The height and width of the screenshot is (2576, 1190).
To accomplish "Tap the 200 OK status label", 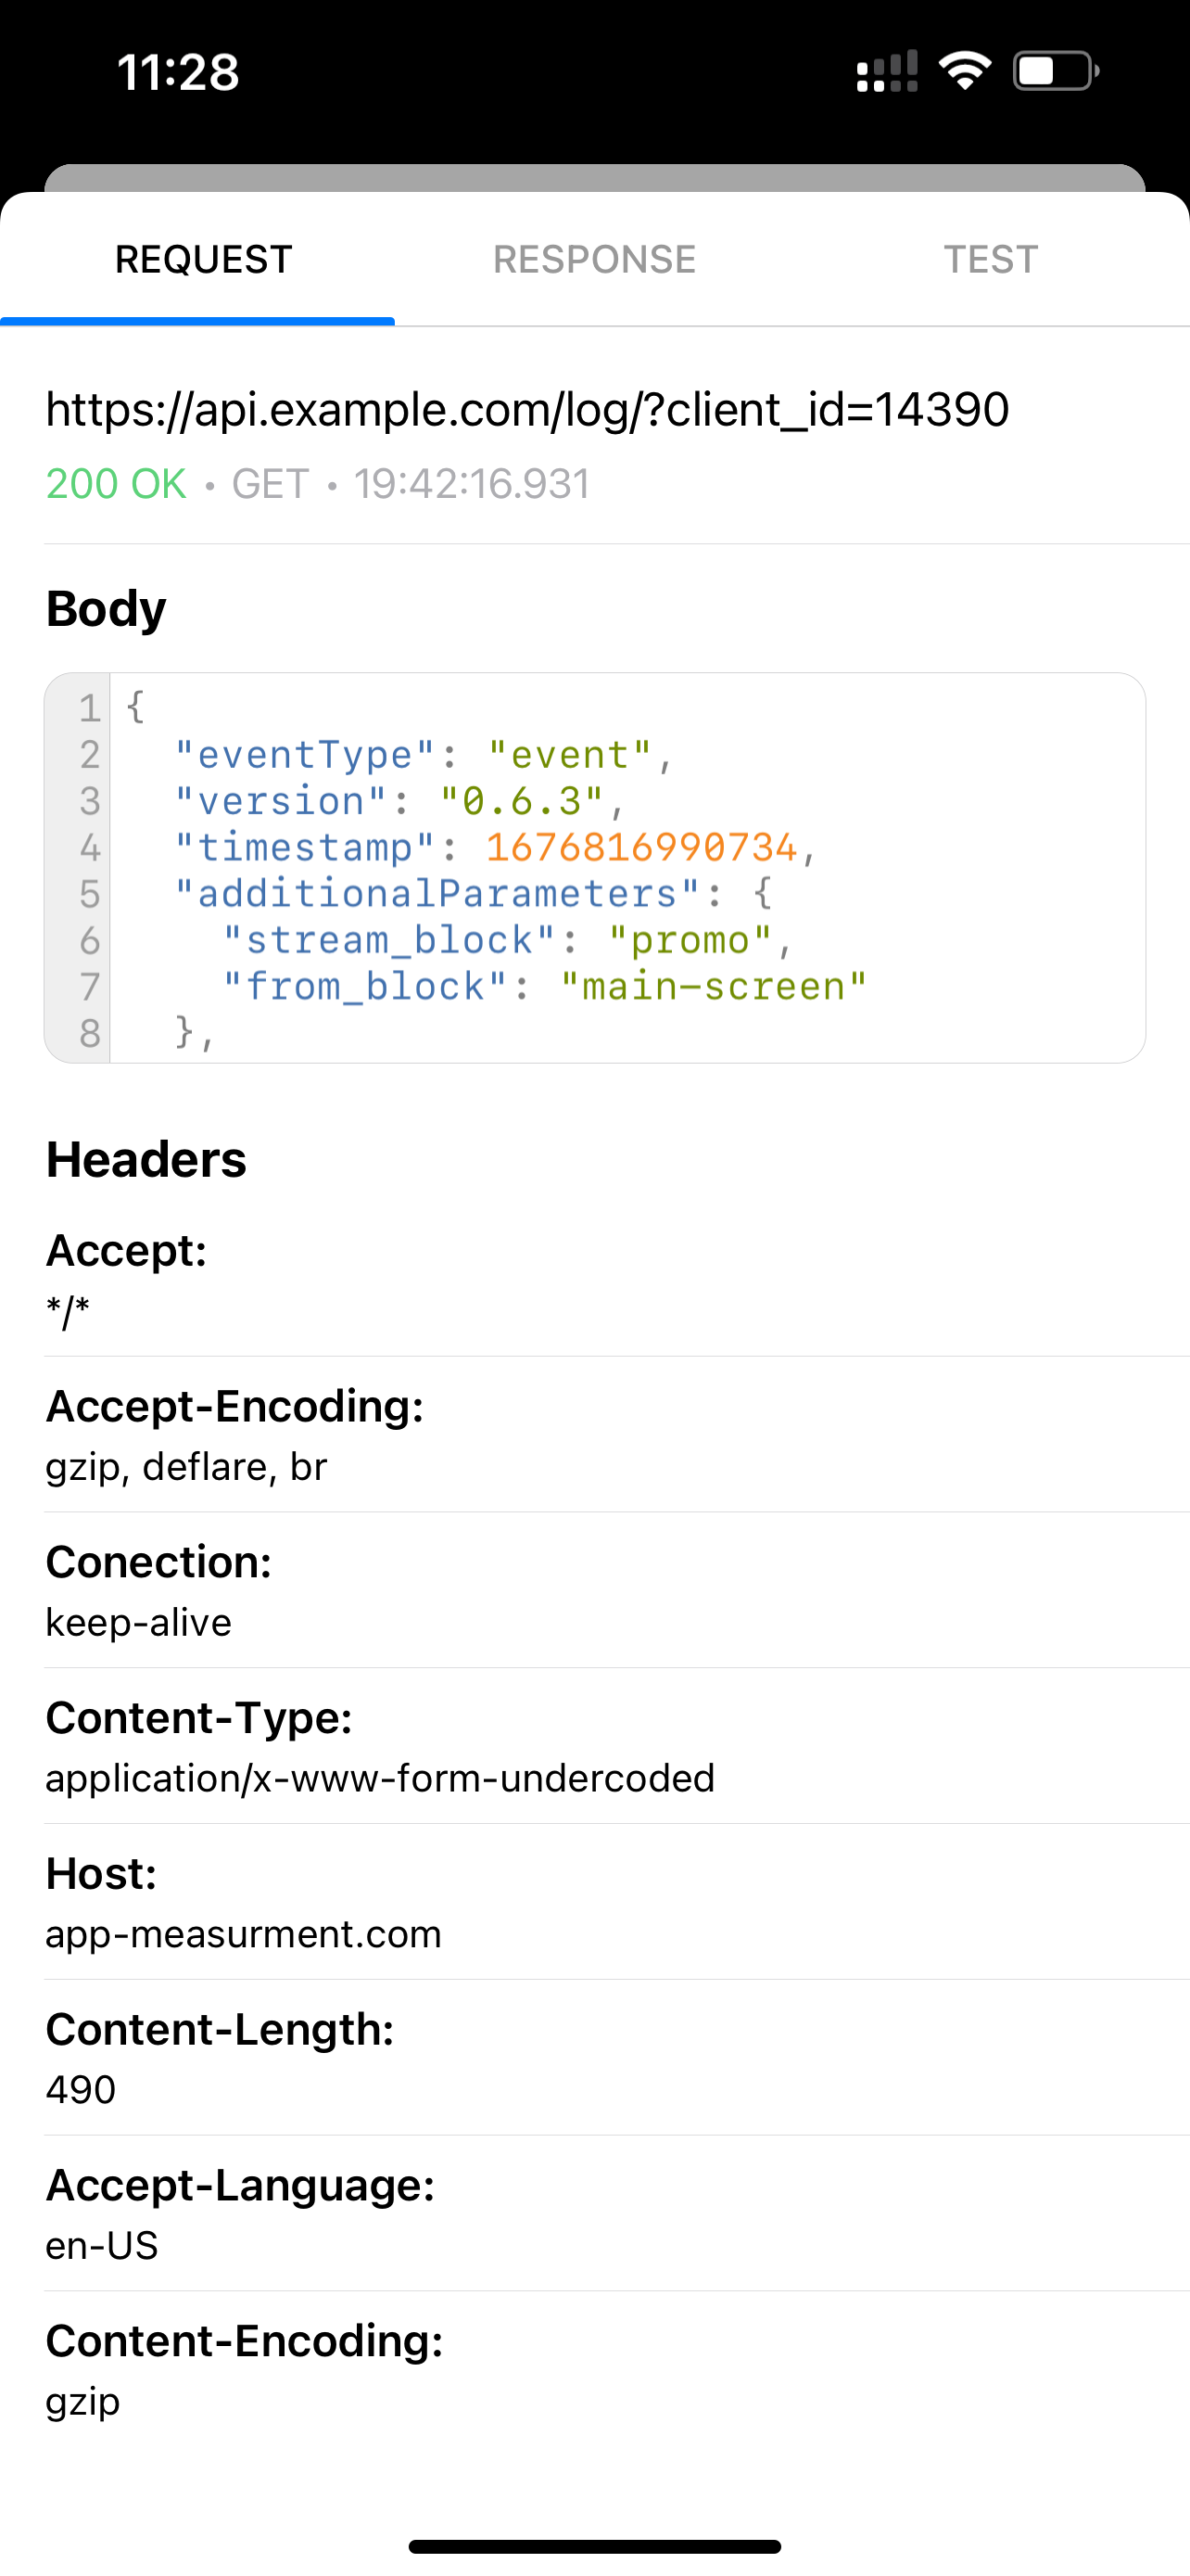I will pyautogui.click(x=116, y=484).
